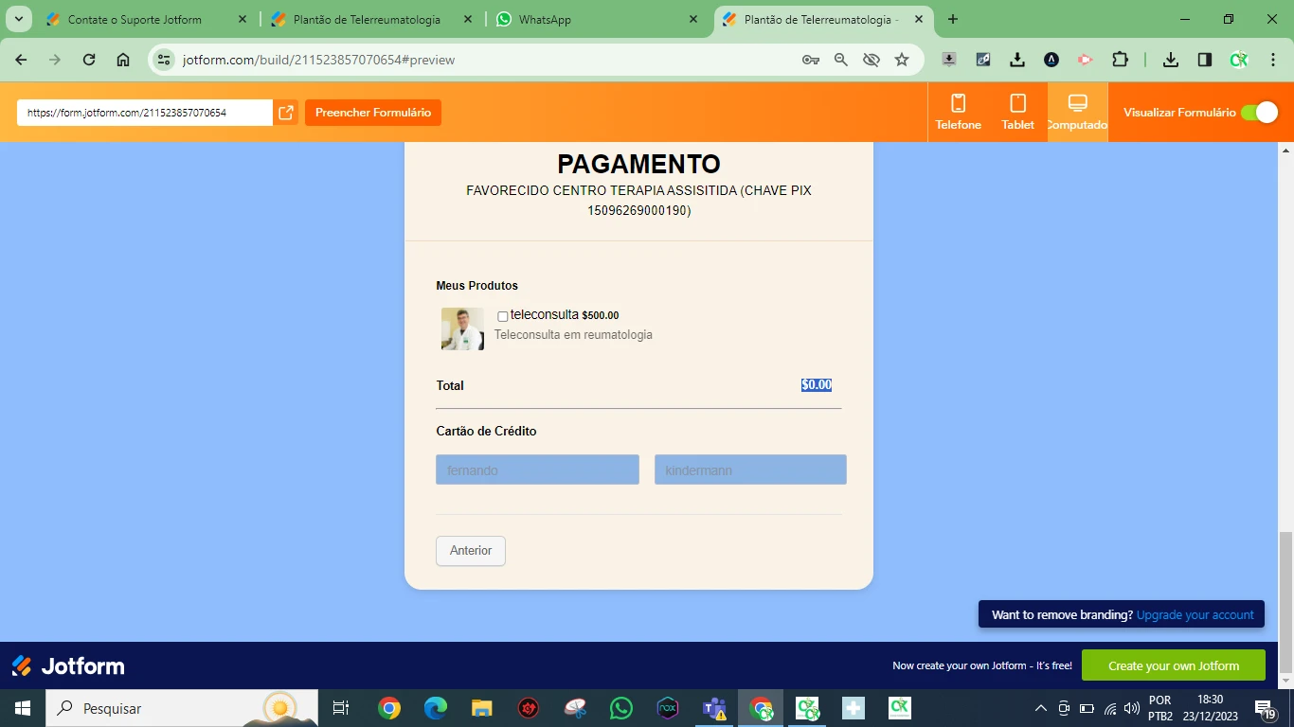Expand hidden icons in the system tray
1294x727 pixels.
pos(1040,707)
